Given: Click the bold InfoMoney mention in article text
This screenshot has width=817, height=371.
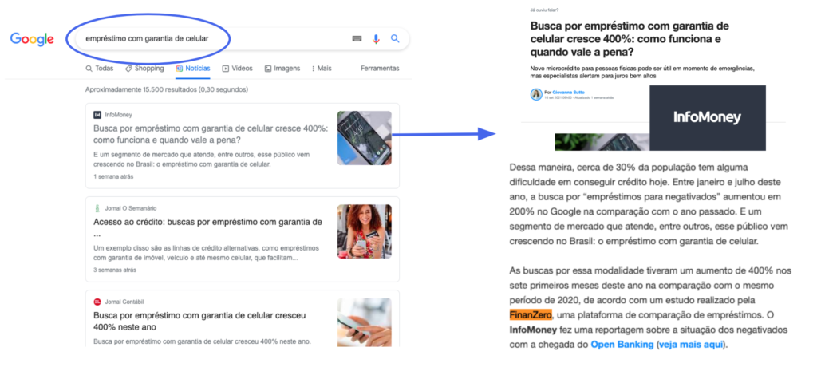Looking at the screenshot, I should pos(534,330).
